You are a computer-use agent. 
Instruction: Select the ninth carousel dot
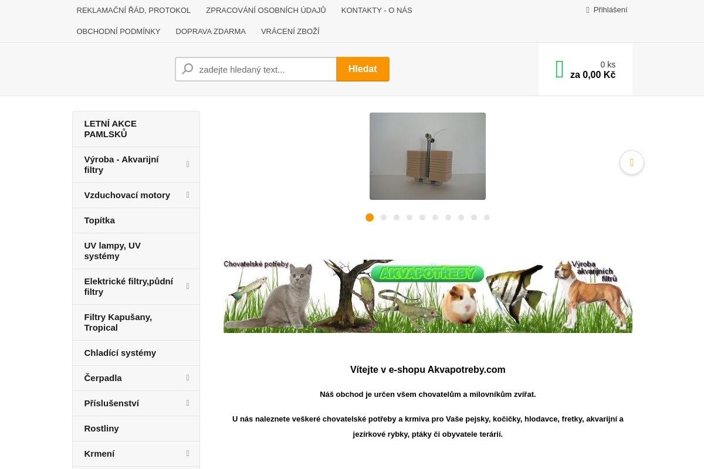point(474,217)
